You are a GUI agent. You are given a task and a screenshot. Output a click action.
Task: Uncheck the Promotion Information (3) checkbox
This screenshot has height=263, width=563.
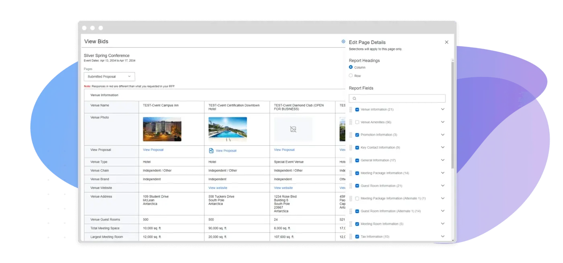coord(357,135)
